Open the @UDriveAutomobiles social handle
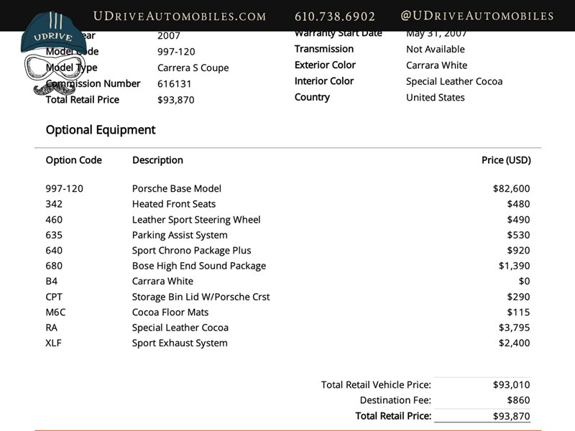The image size is (575, 431). 477,16
